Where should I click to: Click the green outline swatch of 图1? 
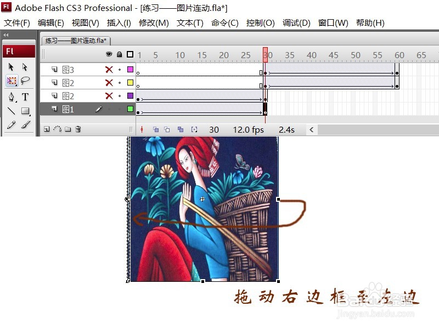pyautogui.click(x=130, y=109)
